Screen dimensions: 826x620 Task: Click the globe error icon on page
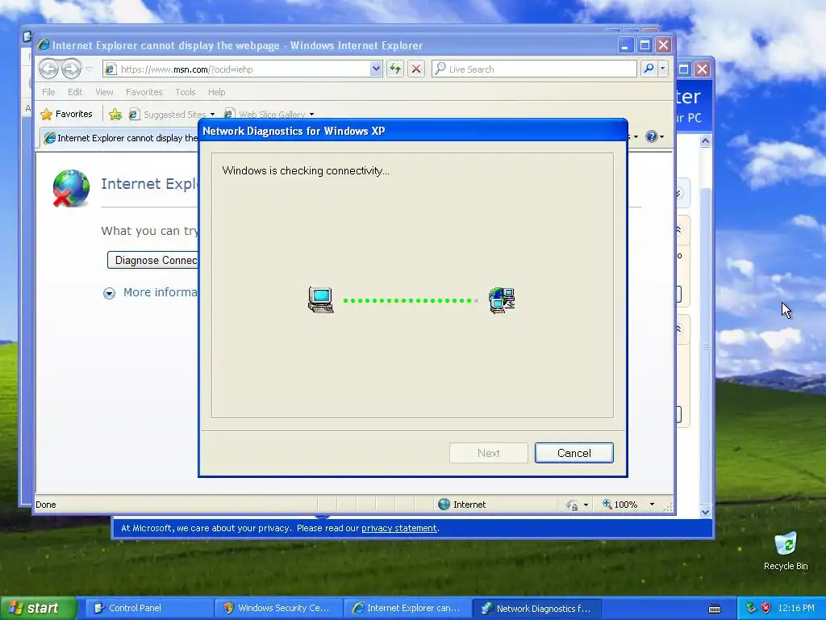[x=71, y=188]
